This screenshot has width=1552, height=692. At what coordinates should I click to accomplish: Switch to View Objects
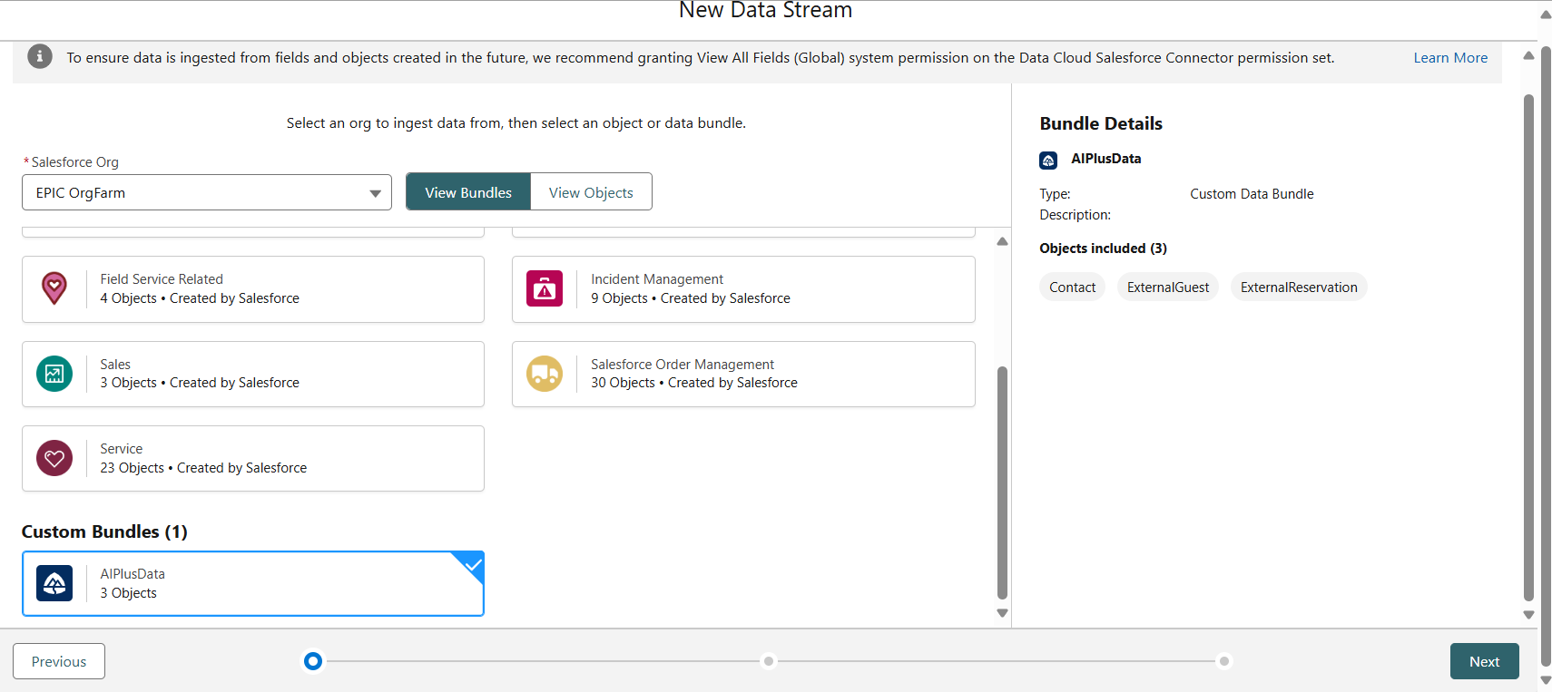coord(591,192)
